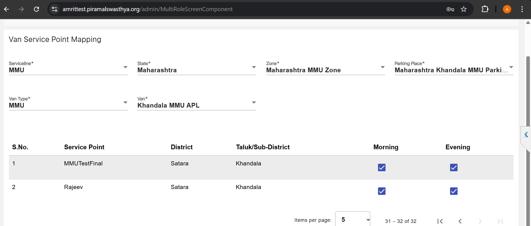Click the browser back arrow
This screenshot has height=226, width=531.
[x=7, y=9]
